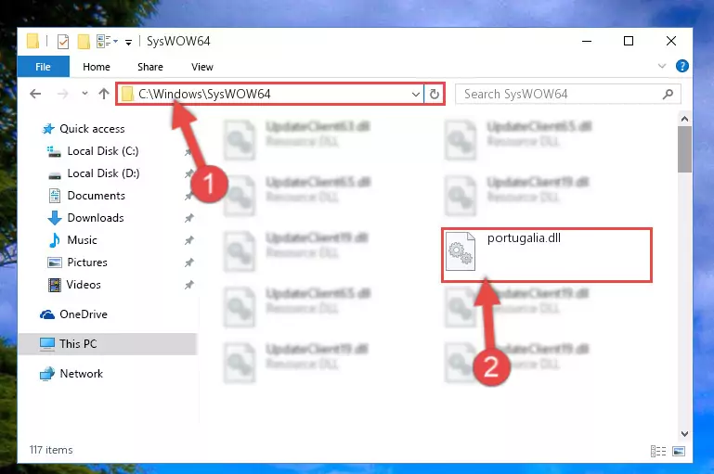Click the pin icon next to Pictures
This screenshot has width=714, height=474.
click(189, 263)
